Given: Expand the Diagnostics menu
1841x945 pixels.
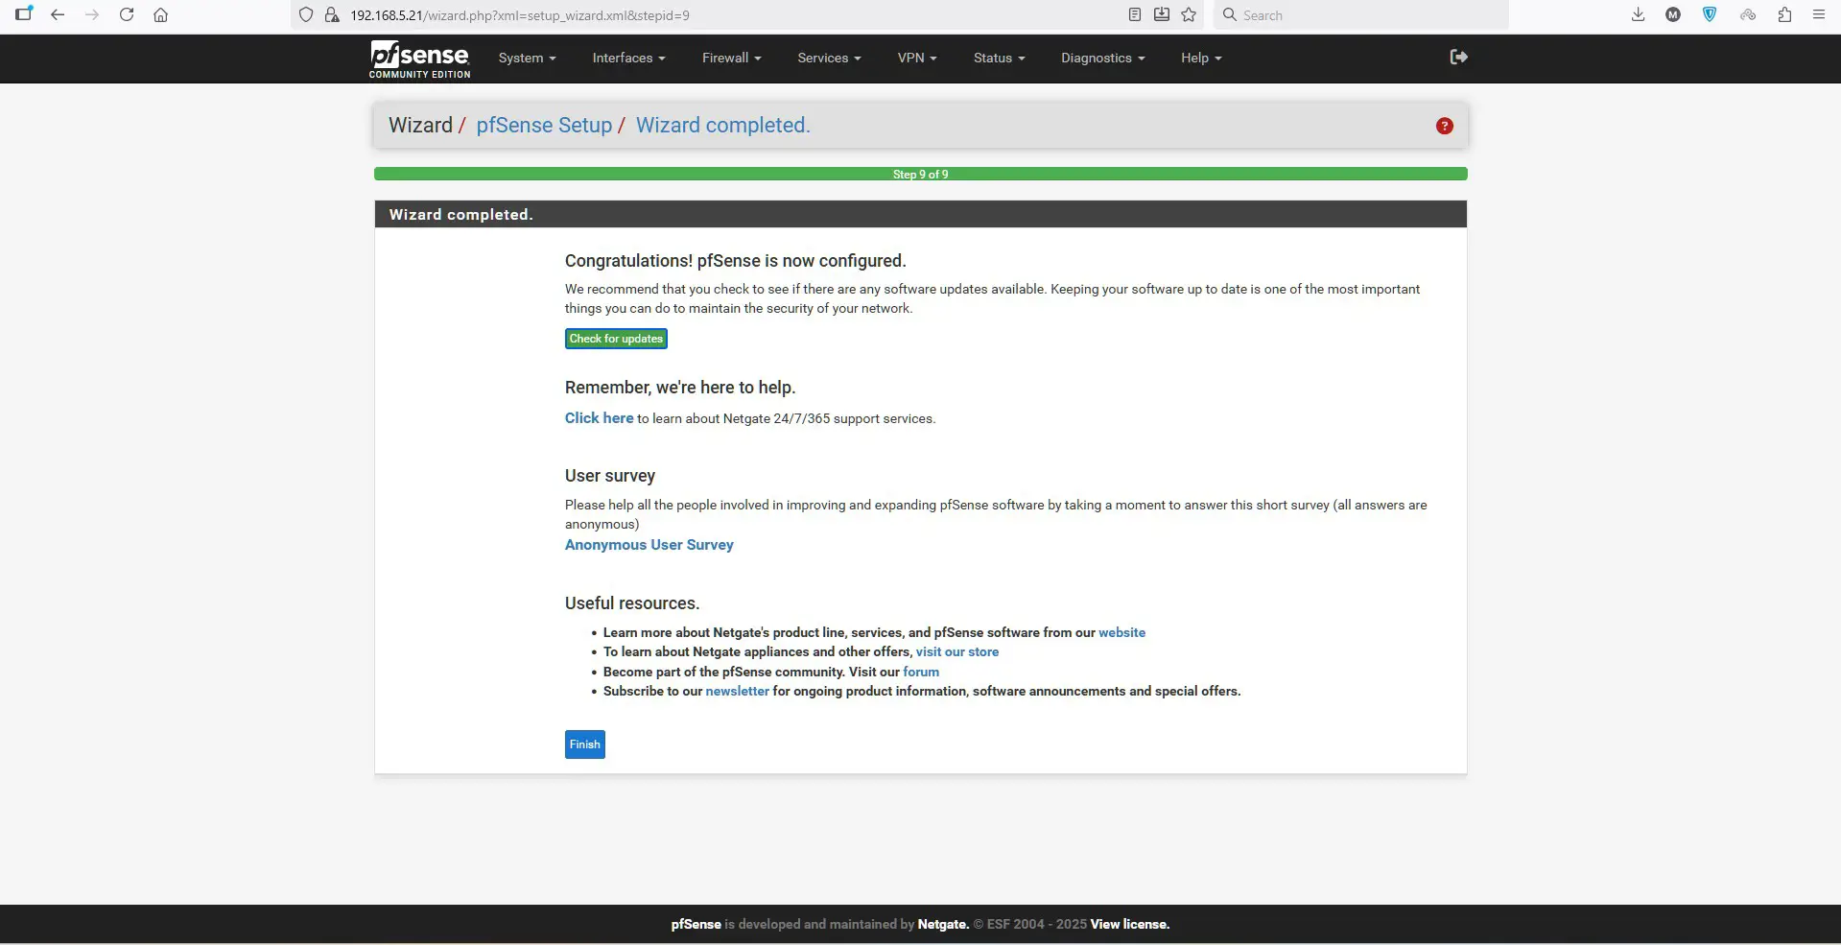Looking at the screenshot, I should [x=1102, y=59].
